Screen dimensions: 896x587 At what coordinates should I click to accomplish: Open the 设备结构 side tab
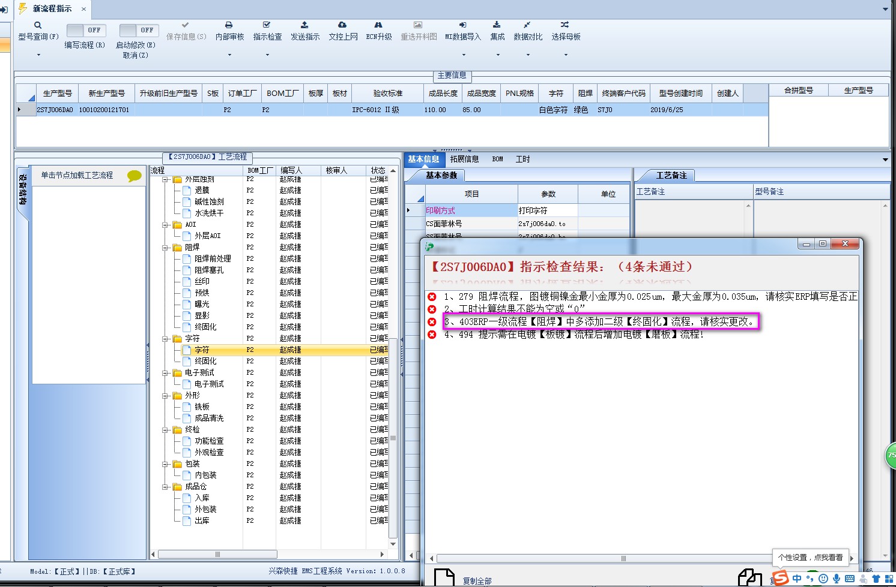coord(22,191)
